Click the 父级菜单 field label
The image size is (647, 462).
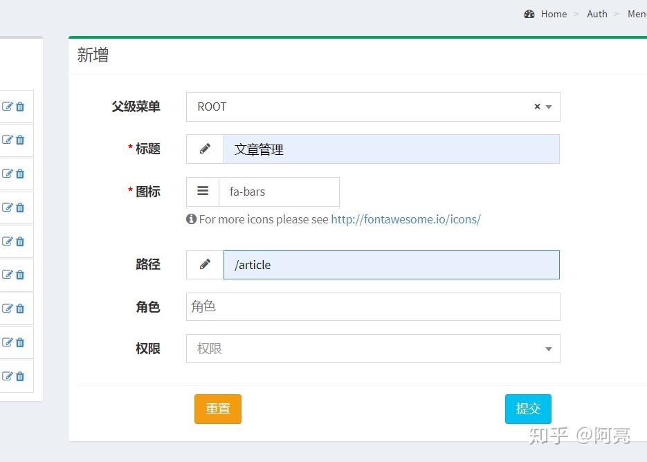pos(136,107)
